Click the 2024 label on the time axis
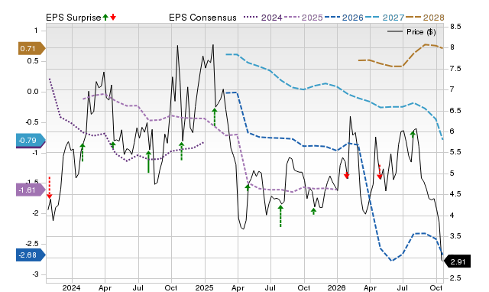489x292 pixels. [x=71, y=287]
